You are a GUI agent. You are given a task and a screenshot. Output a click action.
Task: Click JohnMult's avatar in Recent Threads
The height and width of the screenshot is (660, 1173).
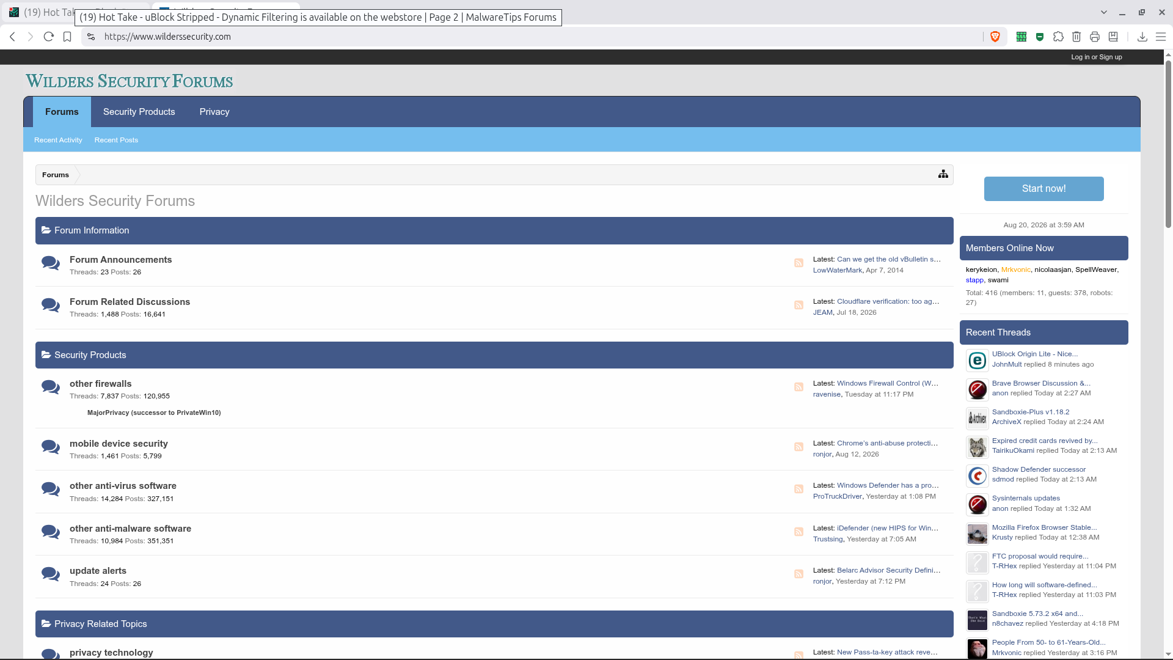(x=977, y=361)
